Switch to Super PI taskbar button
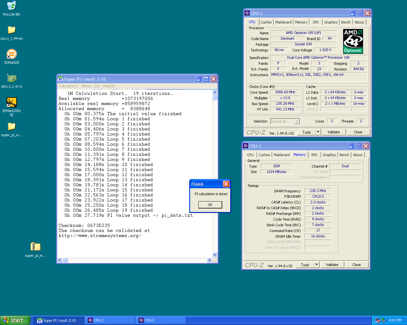Viewport: 407px width, 325px height. pyautogui.click(x=59, y=321)
